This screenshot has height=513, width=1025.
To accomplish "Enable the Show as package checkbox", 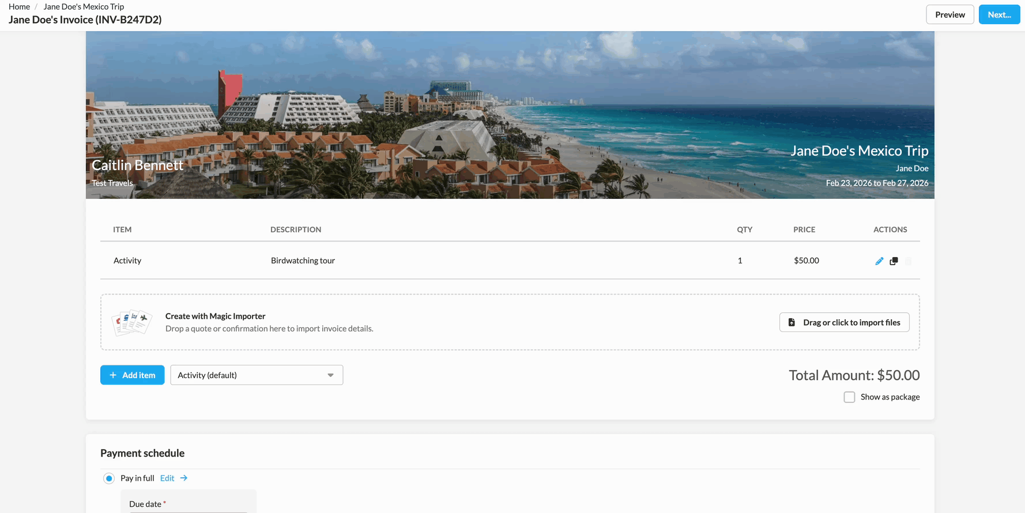I will coord(849,397).
